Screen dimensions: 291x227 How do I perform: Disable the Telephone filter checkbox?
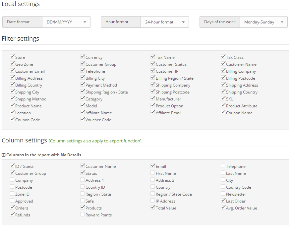click(83, 70)
